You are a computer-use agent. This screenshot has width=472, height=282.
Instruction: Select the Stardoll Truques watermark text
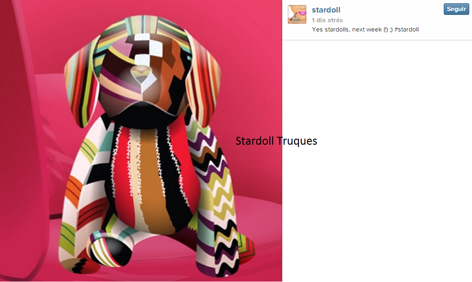coord(276,141)
